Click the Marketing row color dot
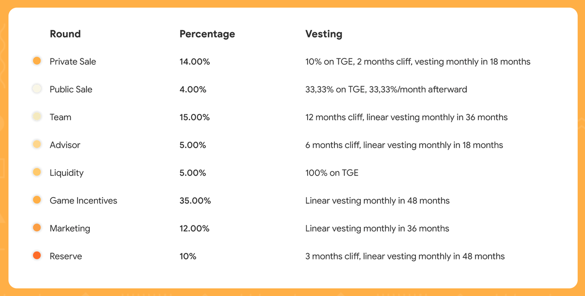 (37, 228)
